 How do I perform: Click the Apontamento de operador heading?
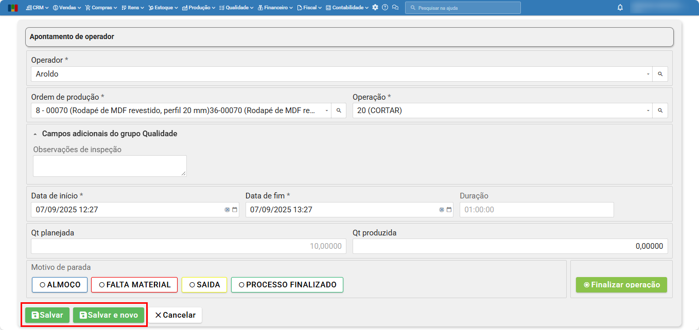point(72,37)
